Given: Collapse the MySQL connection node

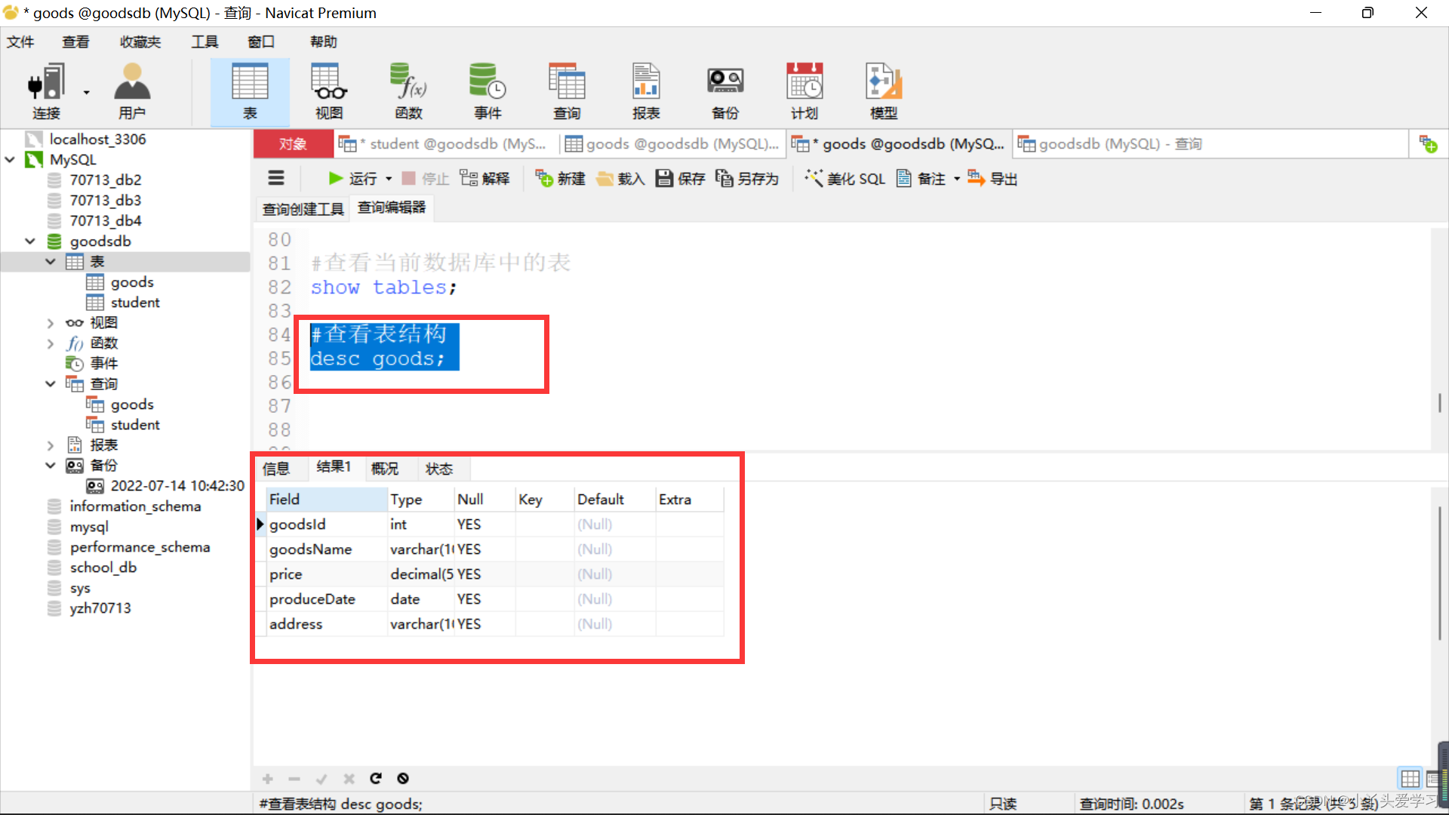Looking at the screenshot, I should 11,159.
